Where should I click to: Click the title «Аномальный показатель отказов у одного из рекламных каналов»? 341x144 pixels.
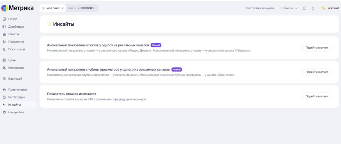pos(98,45)
